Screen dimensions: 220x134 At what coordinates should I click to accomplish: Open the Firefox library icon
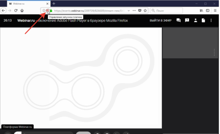click(201, 11)
